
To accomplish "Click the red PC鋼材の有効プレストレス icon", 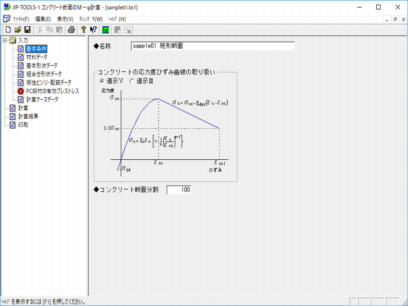I will [21, 91].
